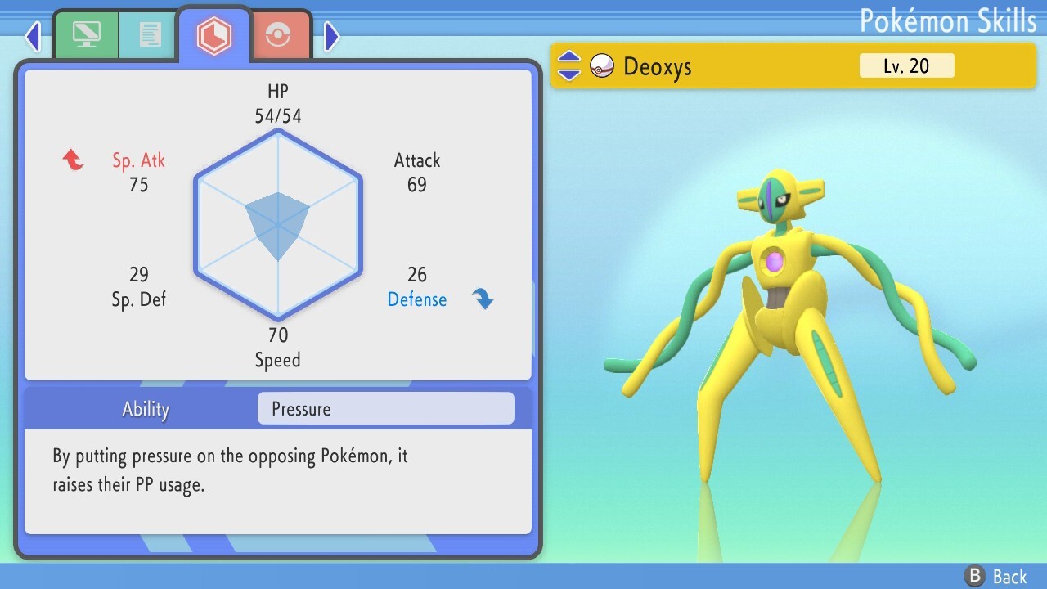1047x589 pixels.
Task: Click the Speed value 70
Action: [x=278, y=335]
